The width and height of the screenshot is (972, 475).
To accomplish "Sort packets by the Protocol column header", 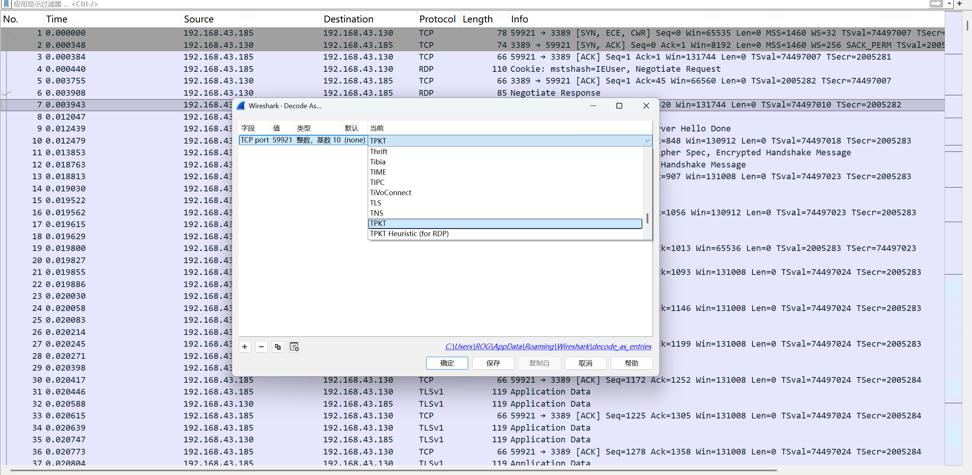I will (437, 19).
